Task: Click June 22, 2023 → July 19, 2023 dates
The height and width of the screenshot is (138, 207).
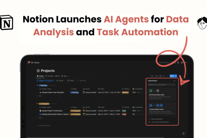Action: coord(109,92)
